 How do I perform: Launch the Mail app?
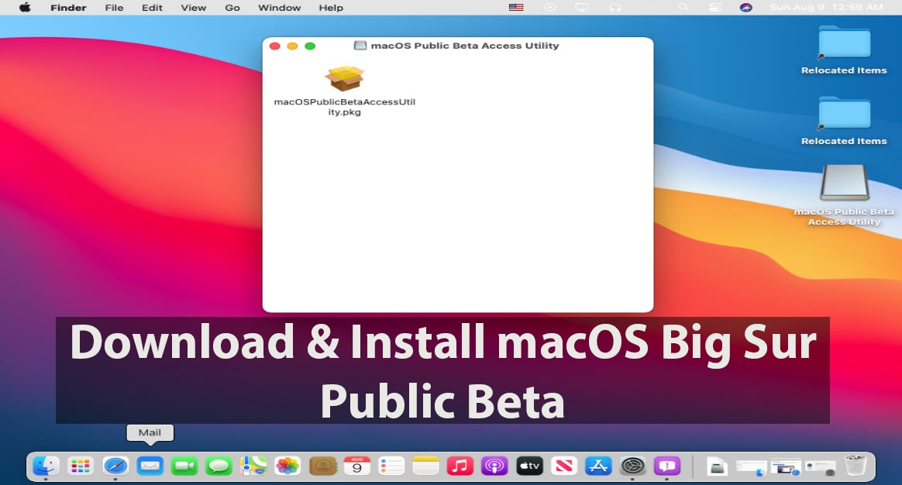[x=150, y=466]
